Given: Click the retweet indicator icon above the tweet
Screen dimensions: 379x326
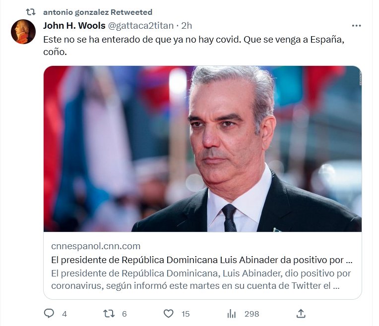Looking at the screenshot, I should [31, 12].
